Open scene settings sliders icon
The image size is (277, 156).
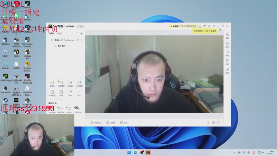77,33
